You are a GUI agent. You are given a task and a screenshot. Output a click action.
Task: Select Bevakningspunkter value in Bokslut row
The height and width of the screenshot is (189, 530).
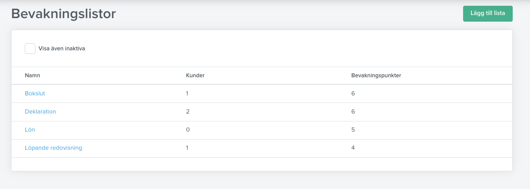tap(353, 94)
